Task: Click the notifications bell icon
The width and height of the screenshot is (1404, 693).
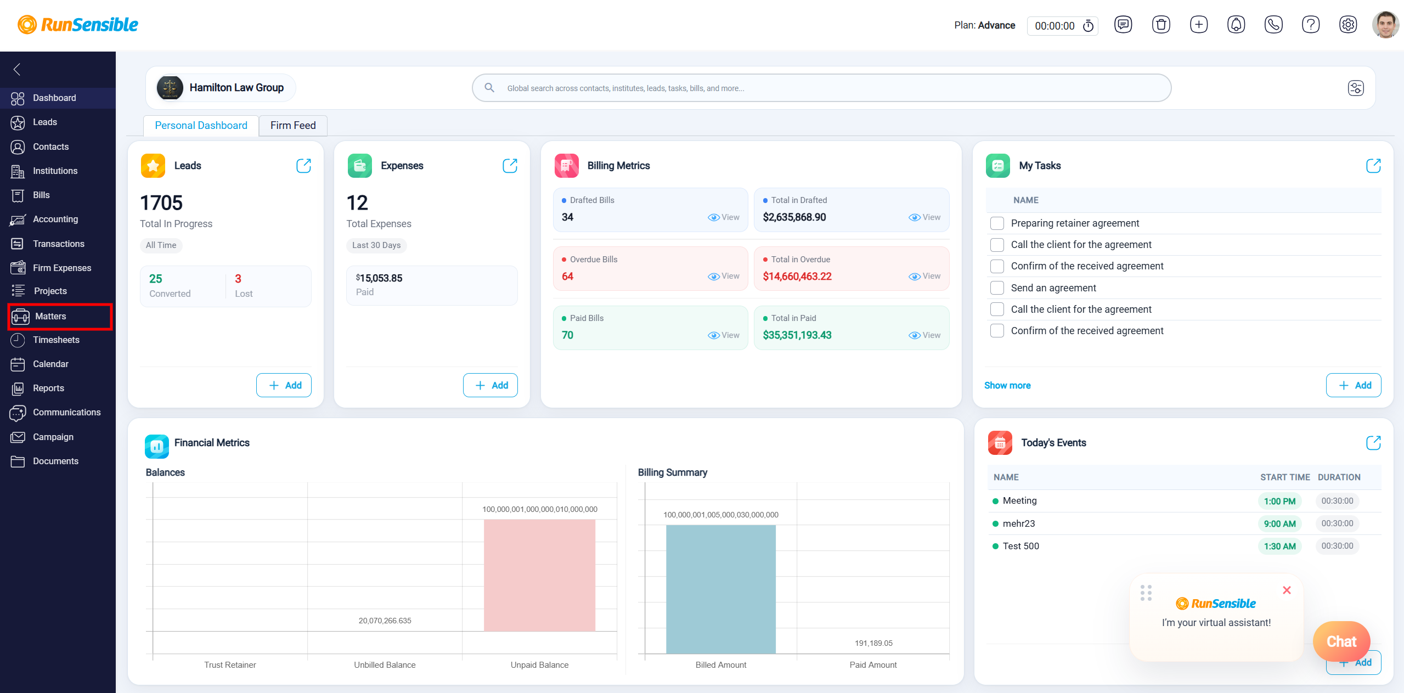Action: coord(1236,25)
